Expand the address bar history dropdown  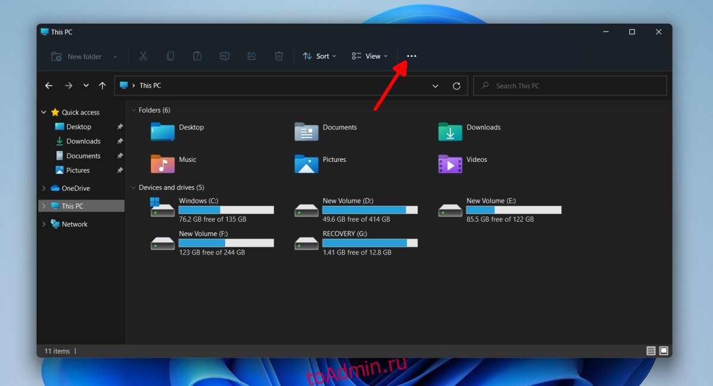tap(436, 86)
